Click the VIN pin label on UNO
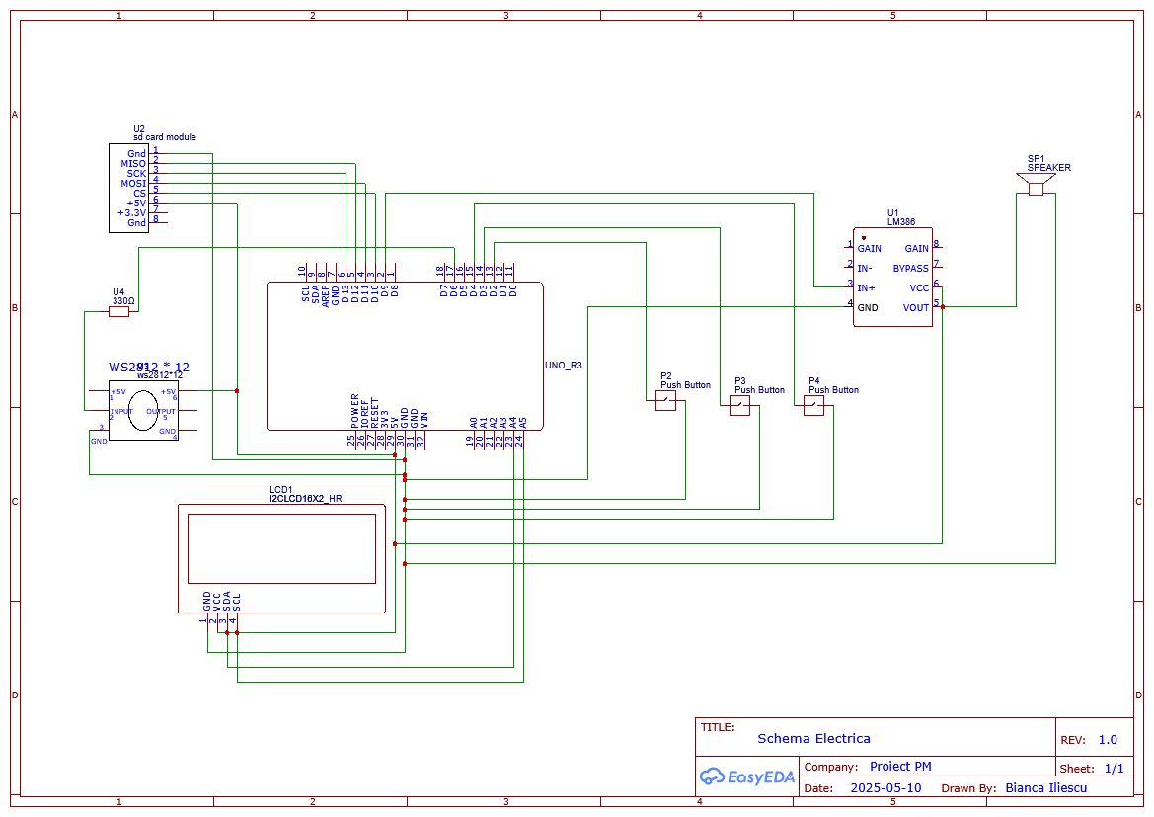This screenshot has width=1154, height=817. tap(423, 421)
